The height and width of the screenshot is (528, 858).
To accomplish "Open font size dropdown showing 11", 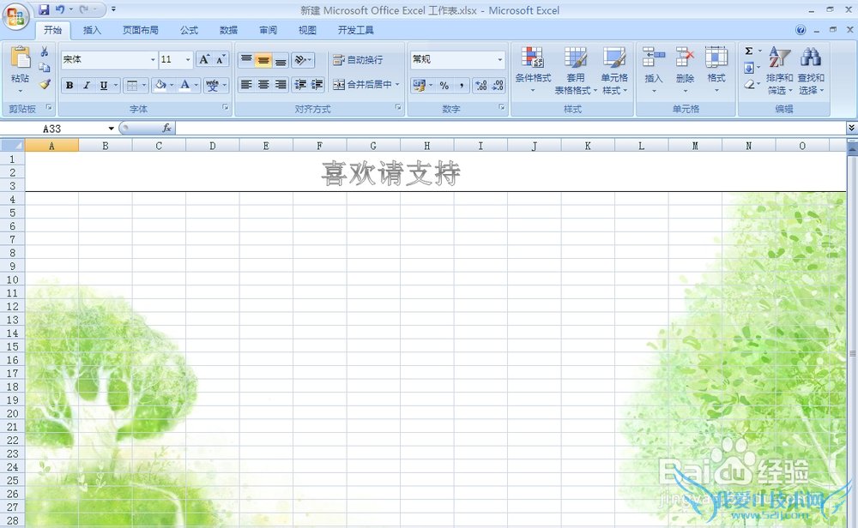I will (x=188, y=60).
